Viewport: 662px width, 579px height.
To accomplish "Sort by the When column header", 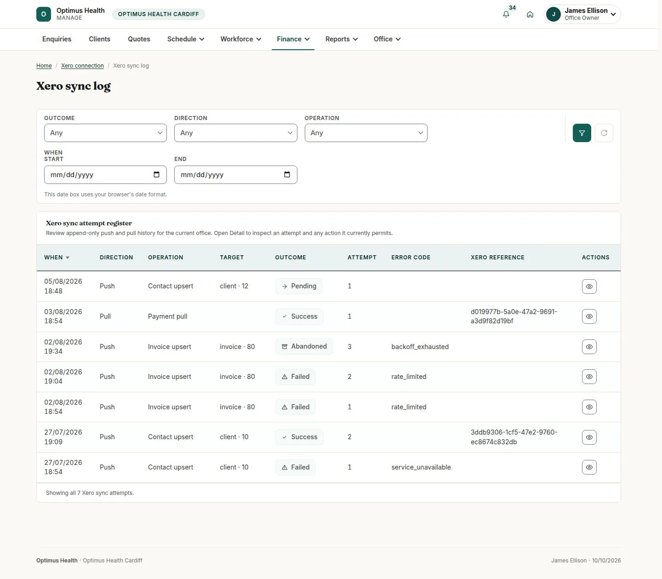I will click(x=57, y=258).
